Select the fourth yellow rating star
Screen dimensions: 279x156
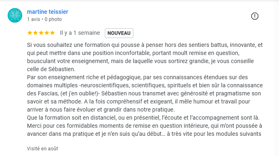[x=47, y=33]
